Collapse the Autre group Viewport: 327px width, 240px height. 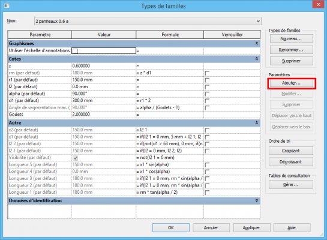257,123
